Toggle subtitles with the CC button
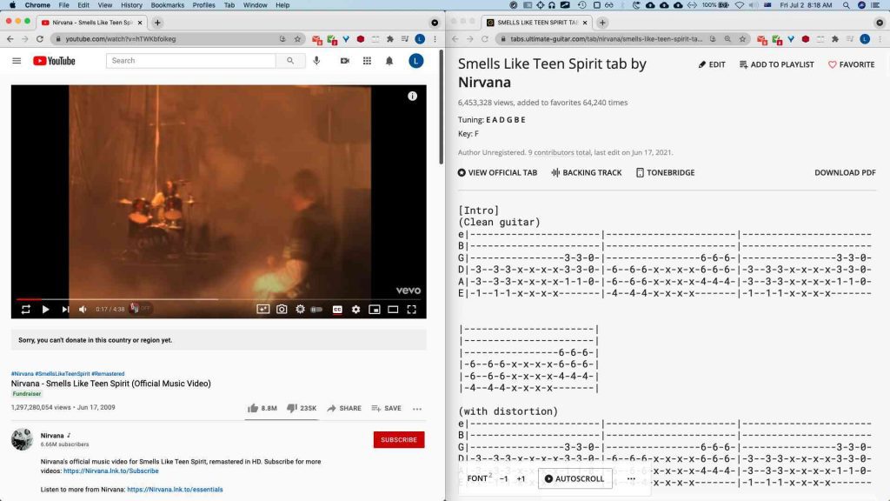Image resolution: width=890 pixels, height=501 pixels. pos(336,309)
